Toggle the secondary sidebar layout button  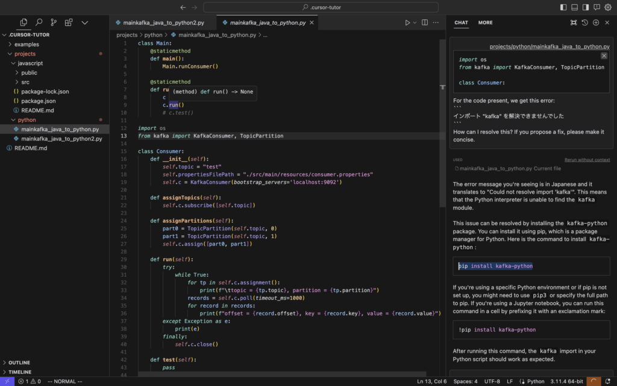click(x=585, y=7)
